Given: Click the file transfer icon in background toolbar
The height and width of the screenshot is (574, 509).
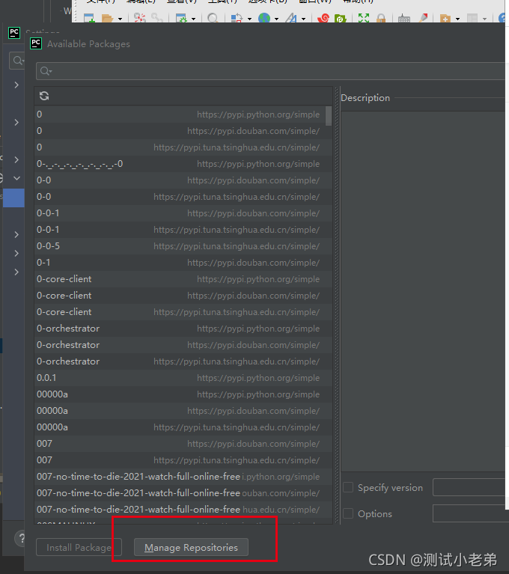Looking at the screenshot, I should (x=237, y=18).
